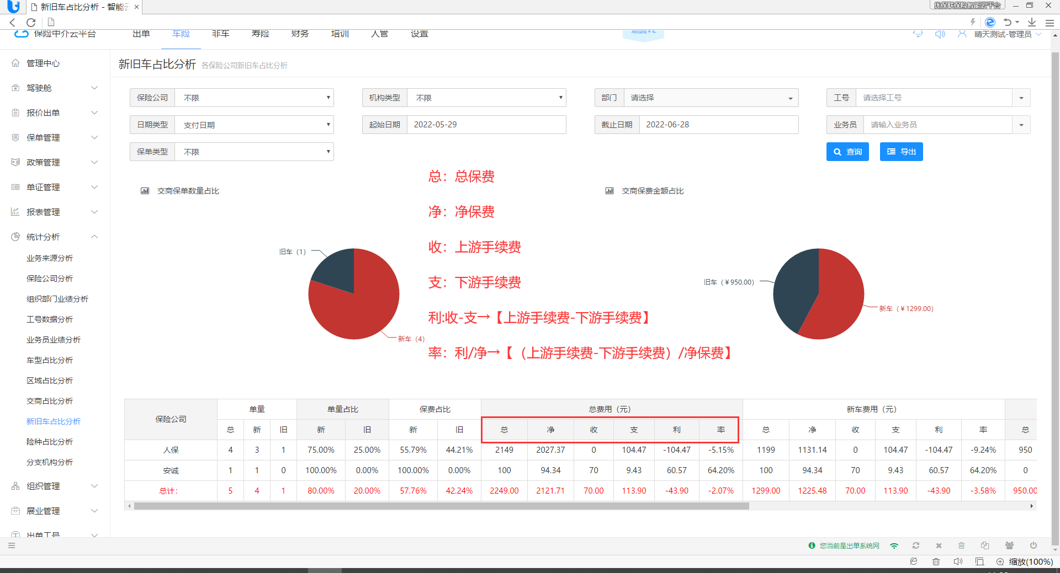Open the 日期类型 支付日期 dropdown
The width and height of the screenshot is (1060, 573).
254,125
